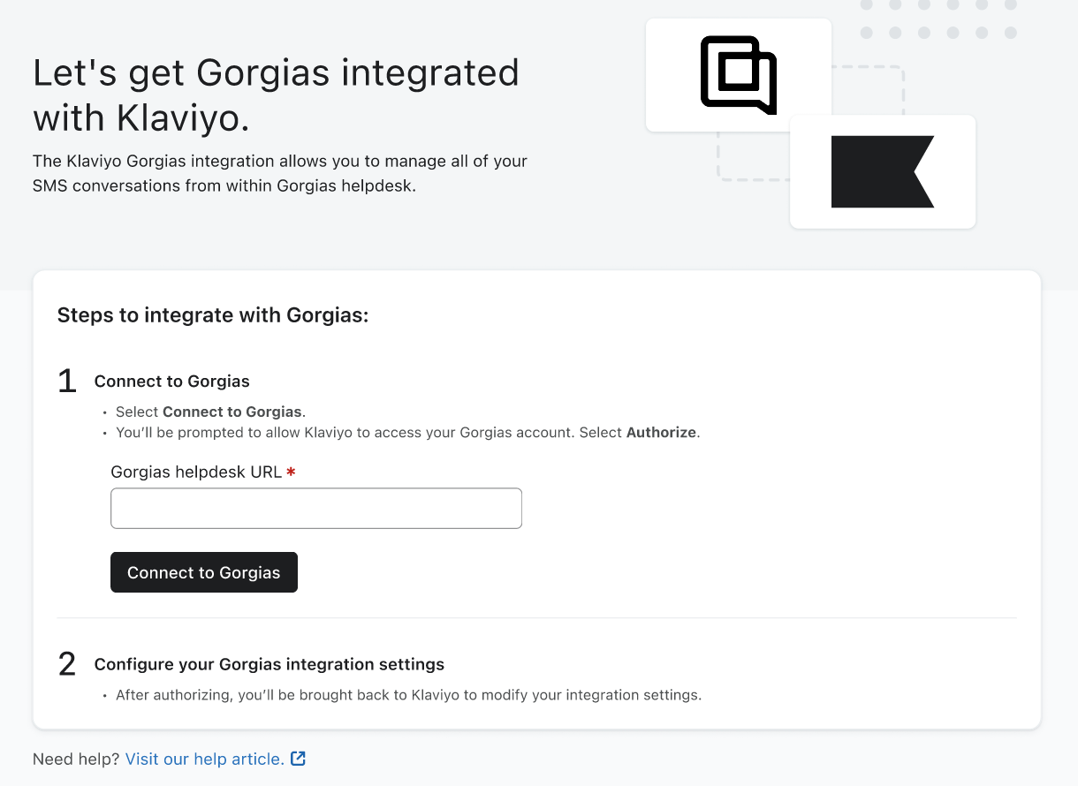Click the black Klaviyo flag logo
Screen dimensions: 1078x786
point(882,172)
